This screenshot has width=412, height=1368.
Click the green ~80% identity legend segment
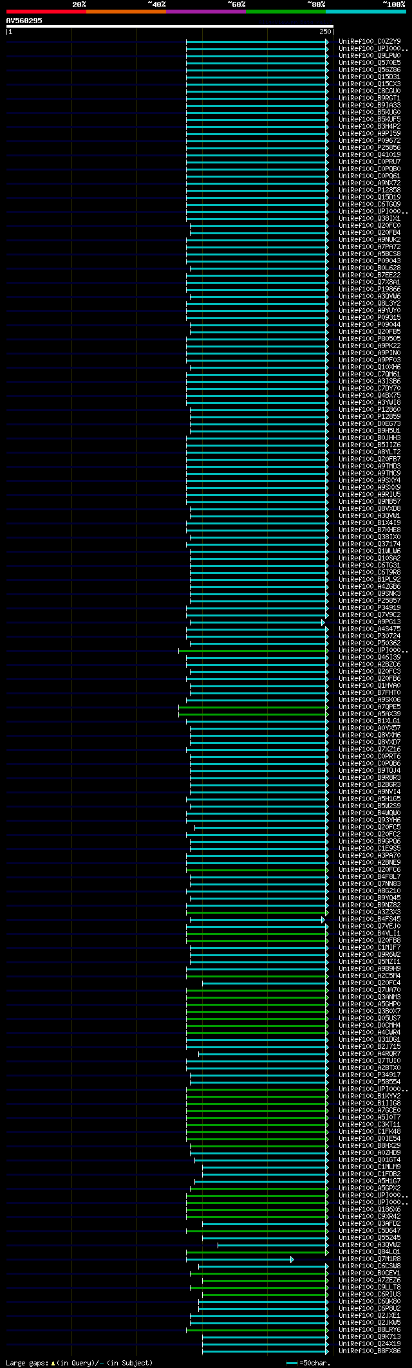tap(285, 12)
